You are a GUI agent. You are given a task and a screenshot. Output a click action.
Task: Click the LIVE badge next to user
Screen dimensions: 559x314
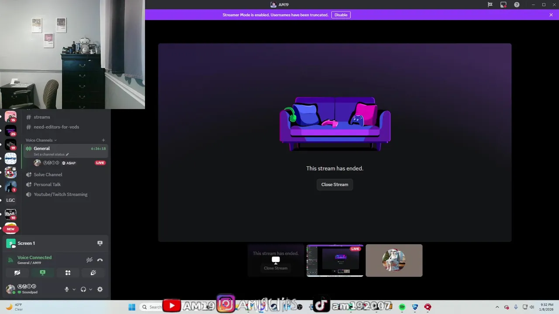pos(100,163)
